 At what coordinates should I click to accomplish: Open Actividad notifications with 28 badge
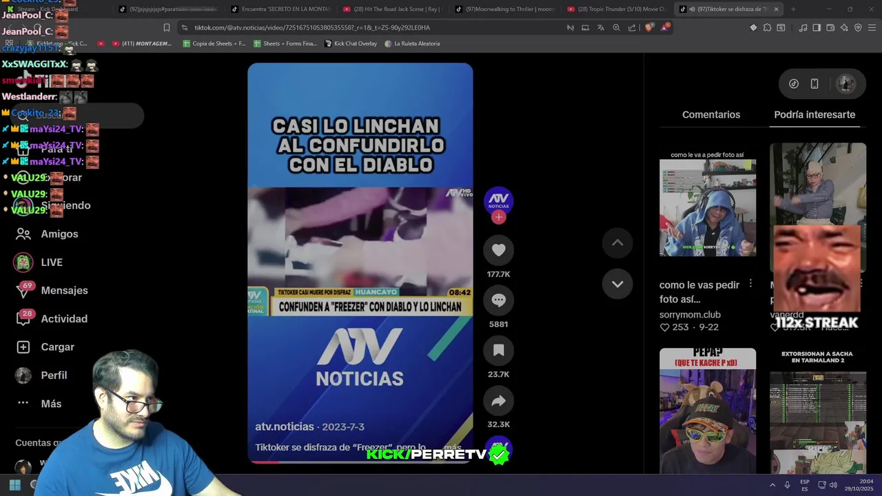pos(52,318)
